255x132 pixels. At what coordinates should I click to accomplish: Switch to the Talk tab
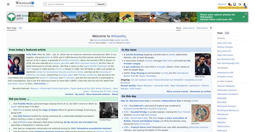[x=20, y=28]
